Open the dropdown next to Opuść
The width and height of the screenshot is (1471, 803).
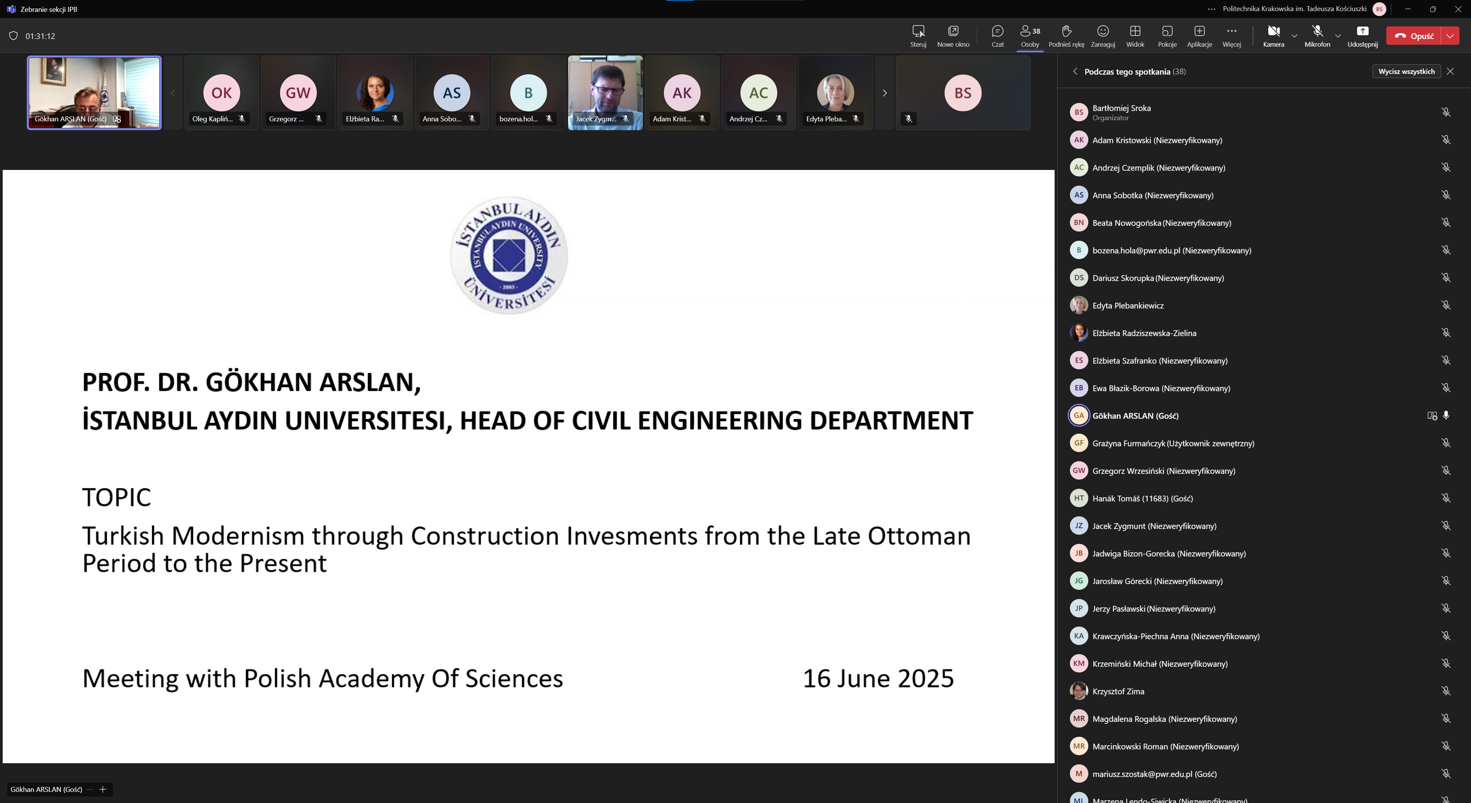[x=1450, y=36]
